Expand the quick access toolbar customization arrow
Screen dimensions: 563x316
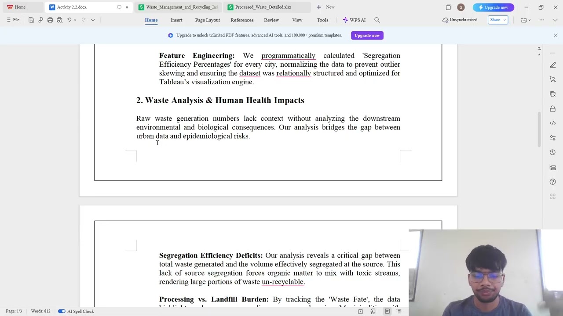pyautogui.click(x=93, y=20)
